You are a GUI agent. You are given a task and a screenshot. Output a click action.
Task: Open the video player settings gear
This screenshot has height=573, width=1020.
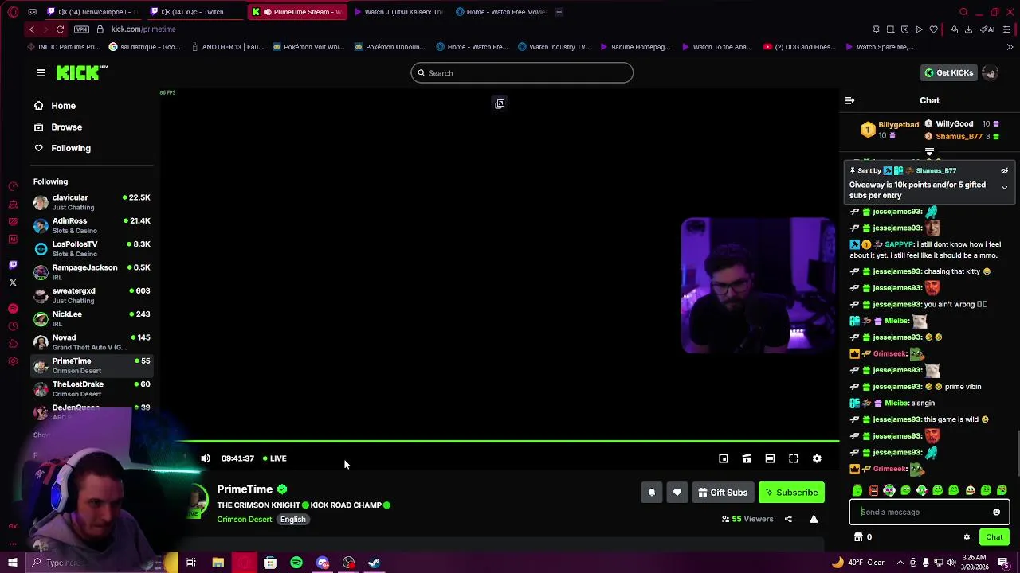pos(817,458)
